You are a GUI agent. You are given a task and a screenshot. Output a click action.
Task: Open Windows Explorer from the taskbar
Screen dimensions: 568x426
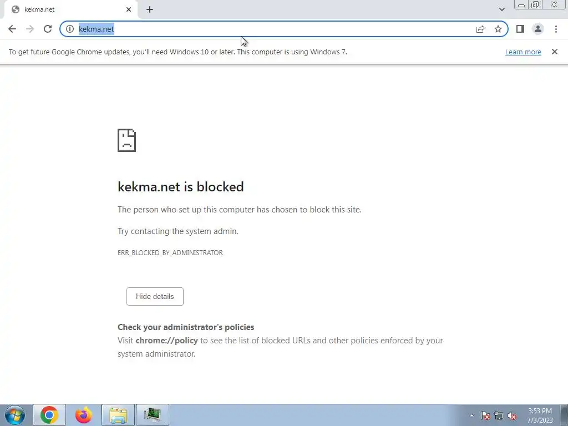[118, 415]
